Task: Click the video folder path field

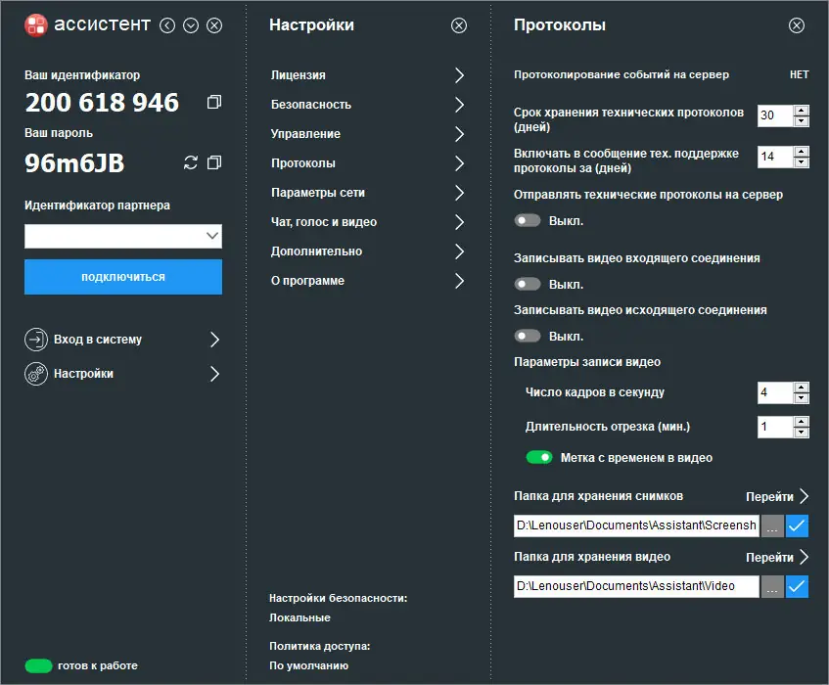Action: tap(636, 586)
